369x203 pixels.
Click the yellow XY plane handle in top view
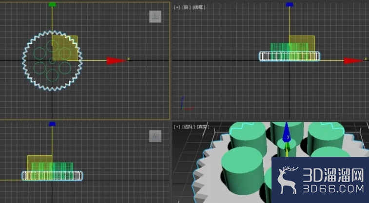65,48
